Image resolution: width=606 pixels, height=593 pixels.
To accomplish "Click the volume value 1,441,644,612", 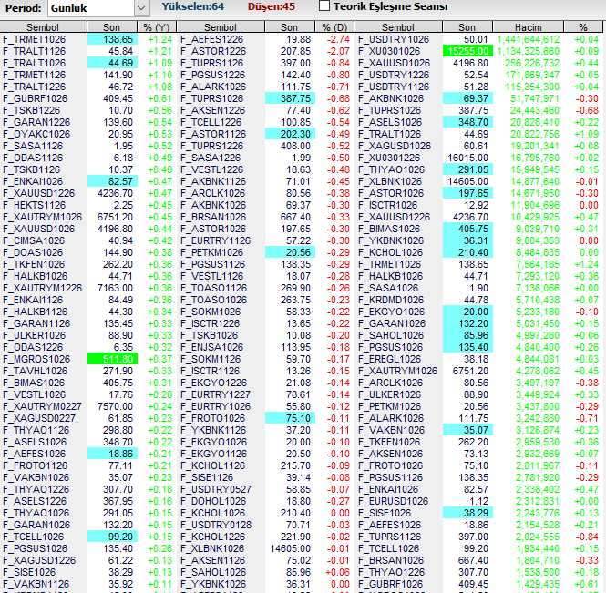I will 528,39.
